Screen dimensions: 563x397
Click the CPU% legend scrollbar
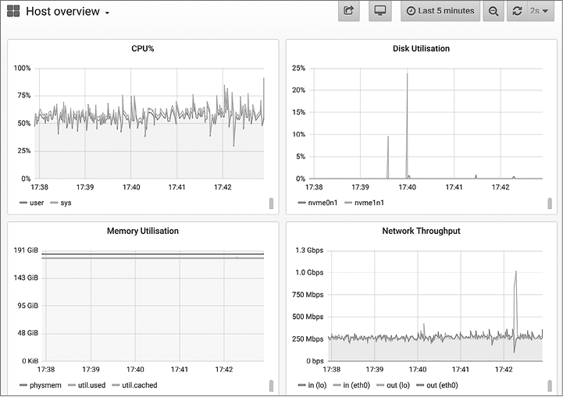[271, 203]
